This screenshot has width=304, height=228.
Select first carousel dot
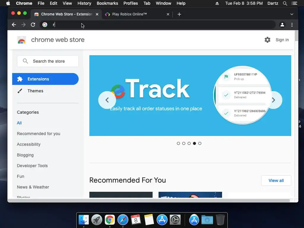click(x=178, y=143)
